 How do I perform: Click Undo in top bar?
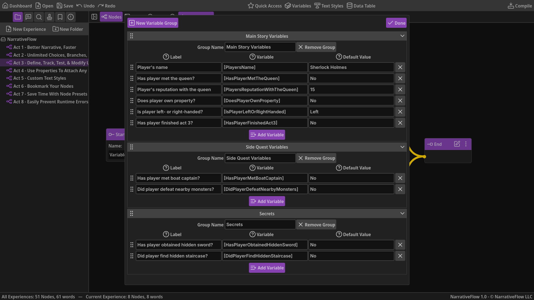[85, 6]
